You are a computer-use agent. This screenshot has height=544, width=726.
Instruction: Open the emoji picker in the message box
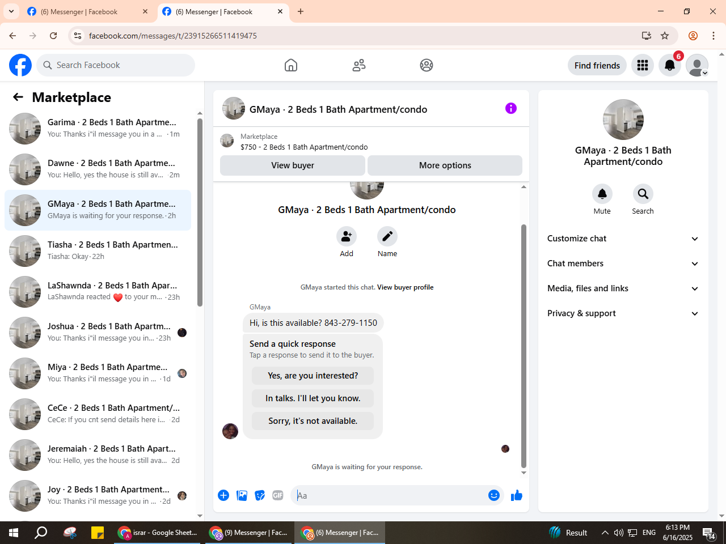494,495
